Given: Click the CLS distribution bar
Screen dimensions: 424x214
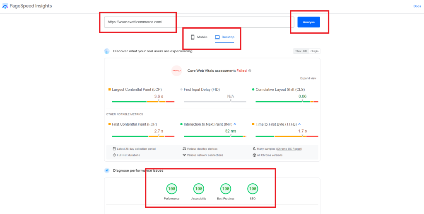Looking at the screenshot, I should coord(287,102).
